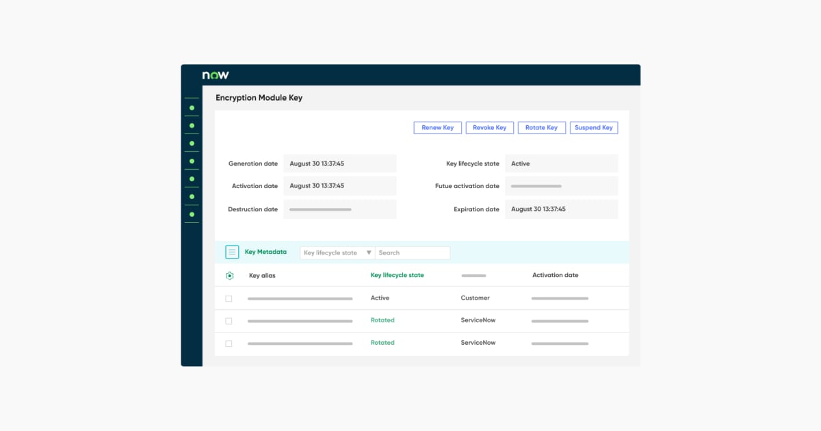This screenshot has height=431, width=821.
Task: Click the Rotate Key button
Action: tap(541, 128)
